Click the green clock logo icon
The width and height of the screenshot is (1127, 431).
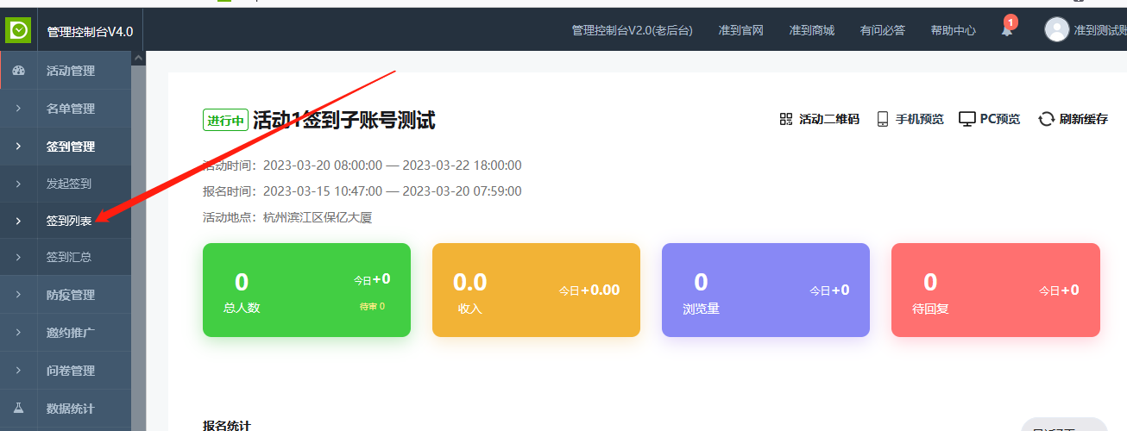pyautogui.click(x=19, y=30)
